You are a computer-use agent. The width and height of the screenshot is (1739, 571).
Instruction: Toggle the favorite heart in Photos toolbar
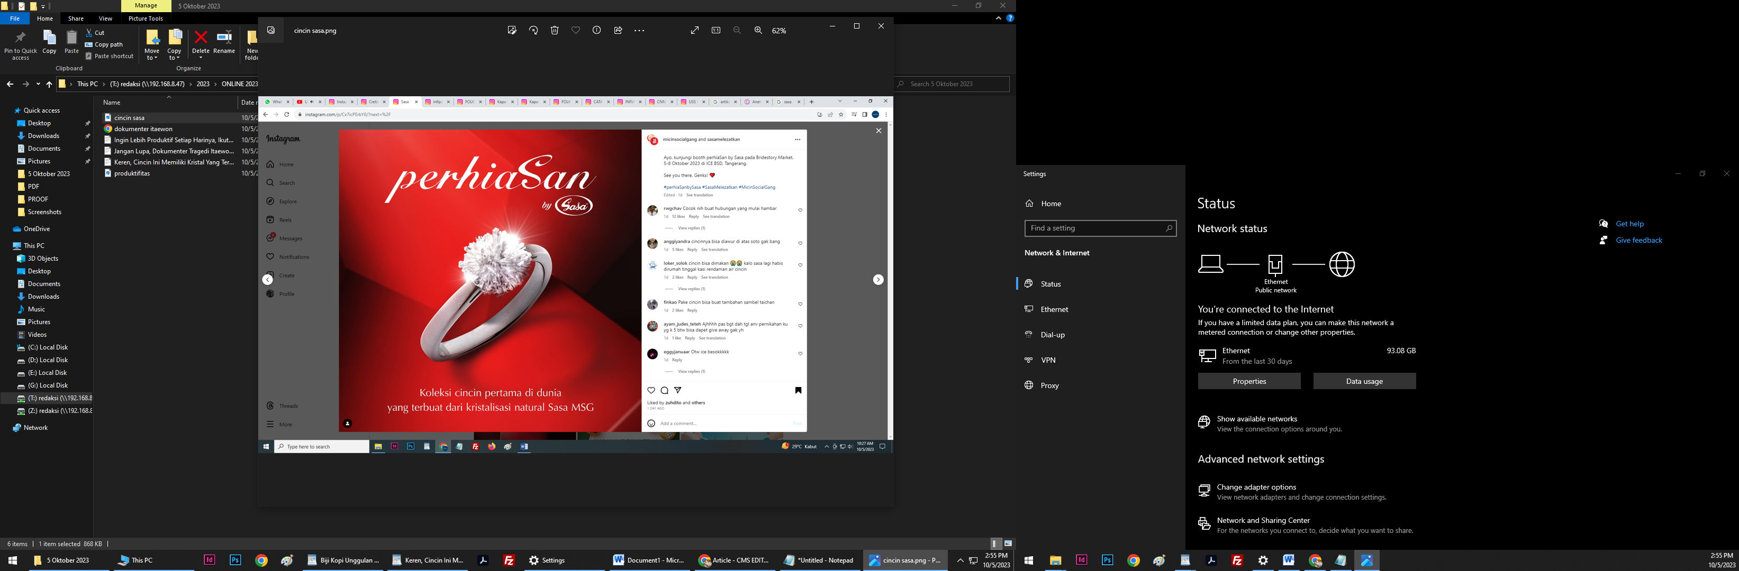[576, 30]
